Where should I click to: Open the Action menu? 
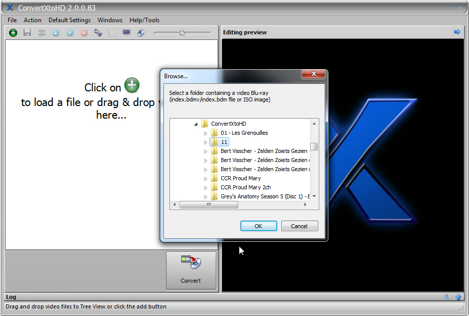(32, 20)
